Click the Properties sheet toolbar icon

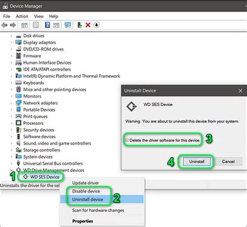coord(36,25)
